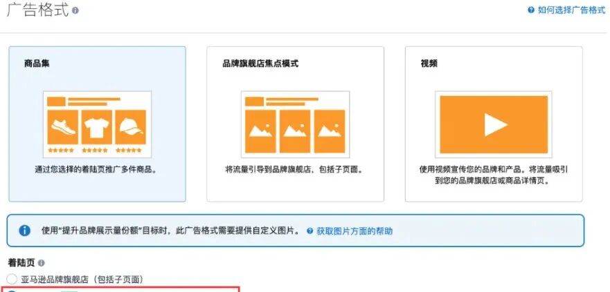Open the info tooltip beside 广告格式 heading
Viewport: 610px width, 292px height.
[75, 10]
